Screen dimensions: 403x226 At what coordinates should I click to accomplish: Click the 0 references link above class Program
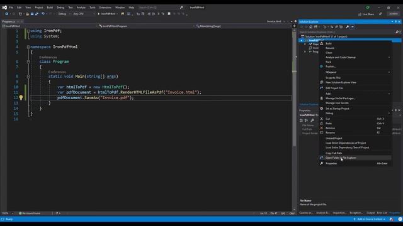point(48,57)
